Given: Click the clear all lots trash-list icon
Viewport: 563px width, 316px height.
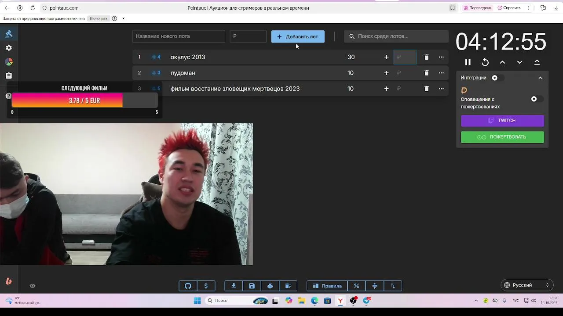Looking at the screenshot, I should pyautogui.click(x=288, y=286).
